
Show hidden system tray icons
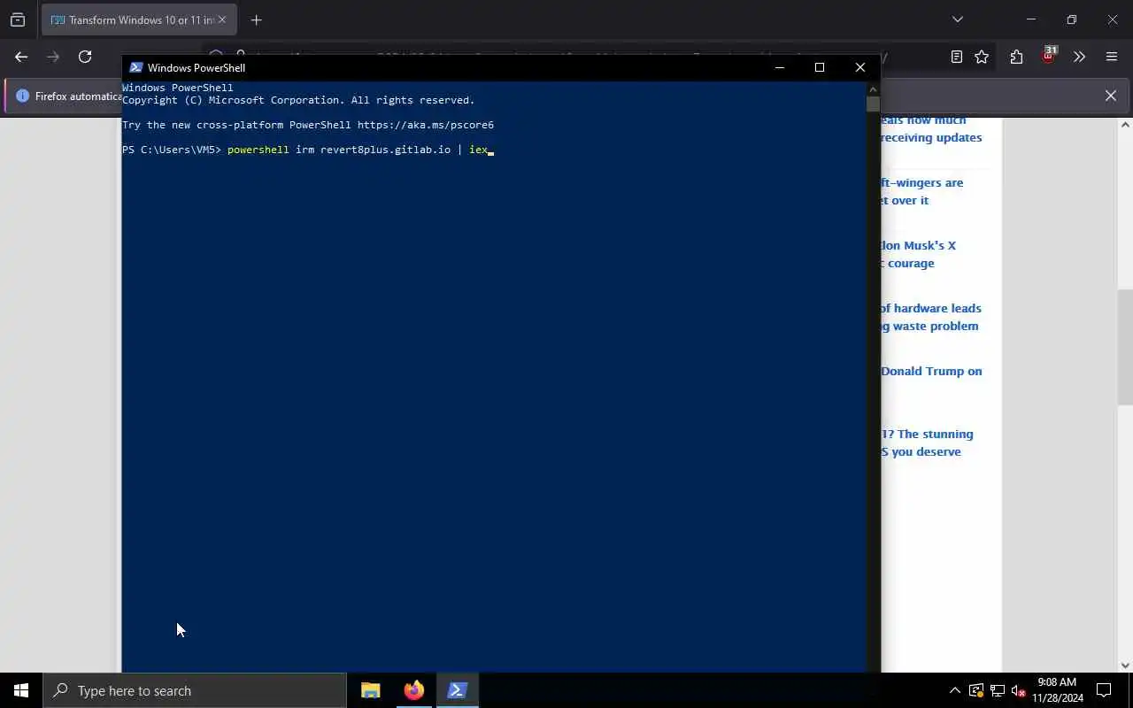pyautogui.click(x=954, y=690)
